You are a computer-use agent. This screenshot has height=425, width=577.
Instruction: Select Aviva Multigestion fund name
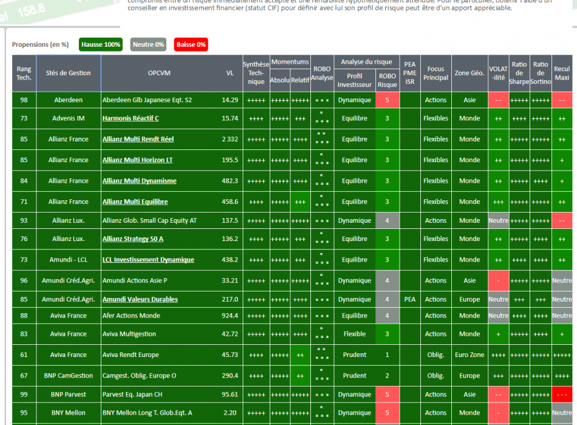point(129,334)
